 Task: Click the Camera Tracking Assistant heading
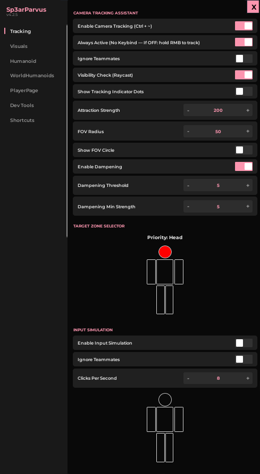106,13
